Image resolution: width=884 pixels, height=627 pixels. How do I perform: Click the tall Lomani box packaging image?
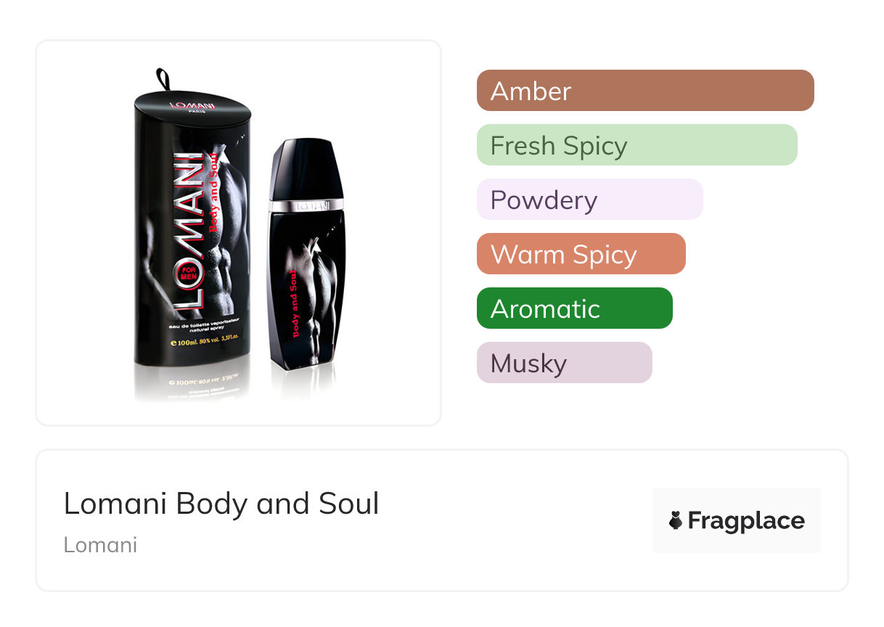(193, 239)
